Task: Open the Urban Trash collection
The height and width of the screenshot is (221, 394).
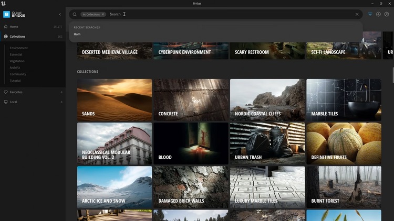Action: (x=267, y=143)
